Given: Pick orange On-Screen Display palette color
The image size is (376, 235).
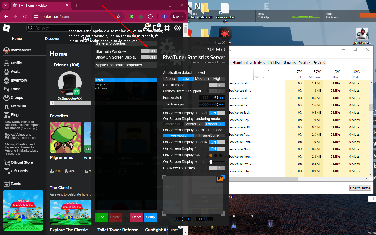Looking at the screenshot, I should pos(211,155).
